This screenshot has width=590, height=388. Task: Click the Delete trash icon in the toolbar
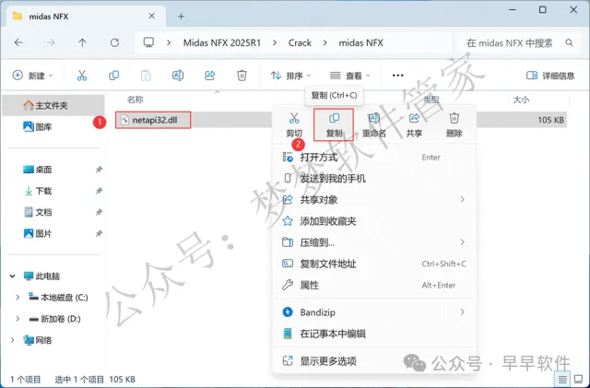[x=242, y=76]
